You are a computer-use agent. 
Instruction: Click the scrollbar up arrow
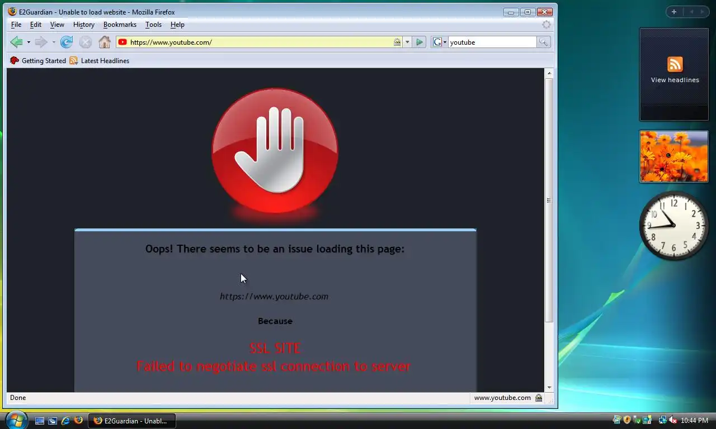(x=549, y=73)
